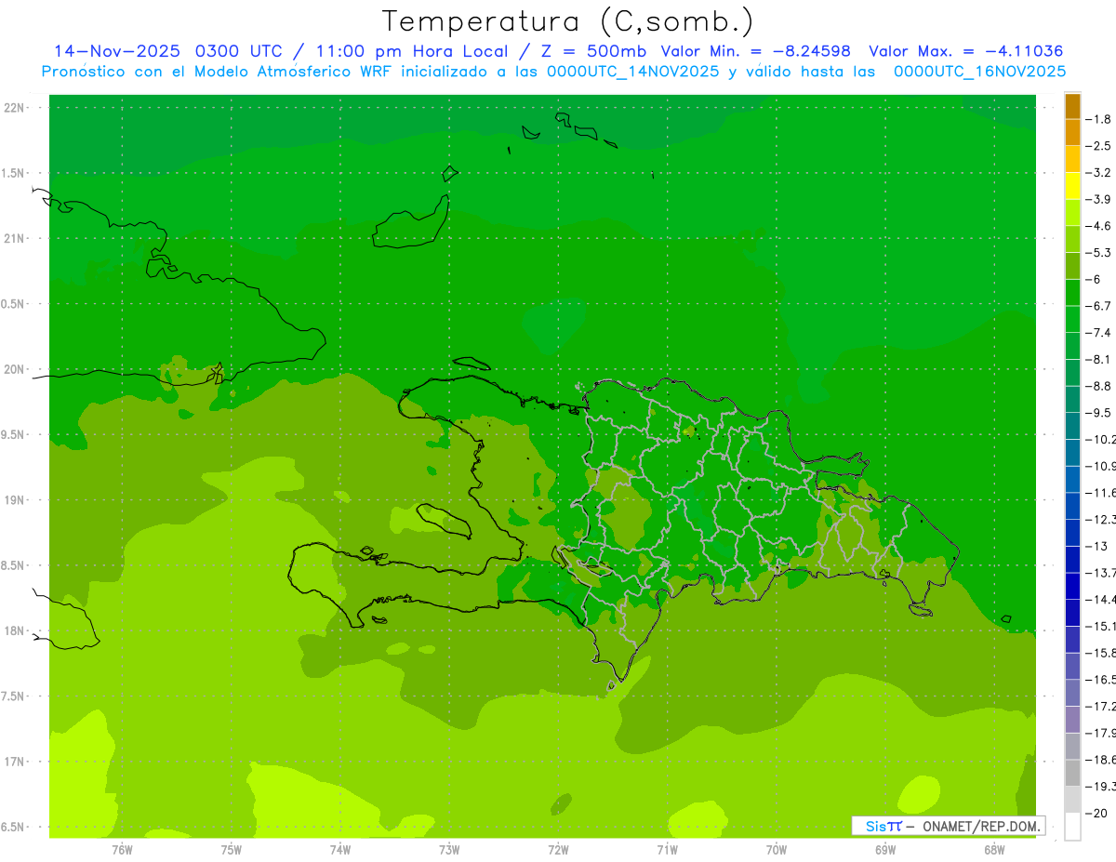Click the "-1.8" colorbar label
The image size is (1116, 862).
point(1097,119)
